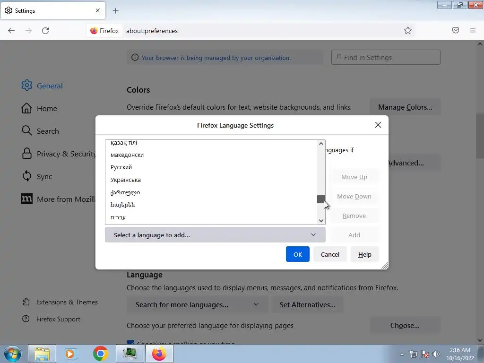Select հայերեն in the language list

[x=211, y=205]
